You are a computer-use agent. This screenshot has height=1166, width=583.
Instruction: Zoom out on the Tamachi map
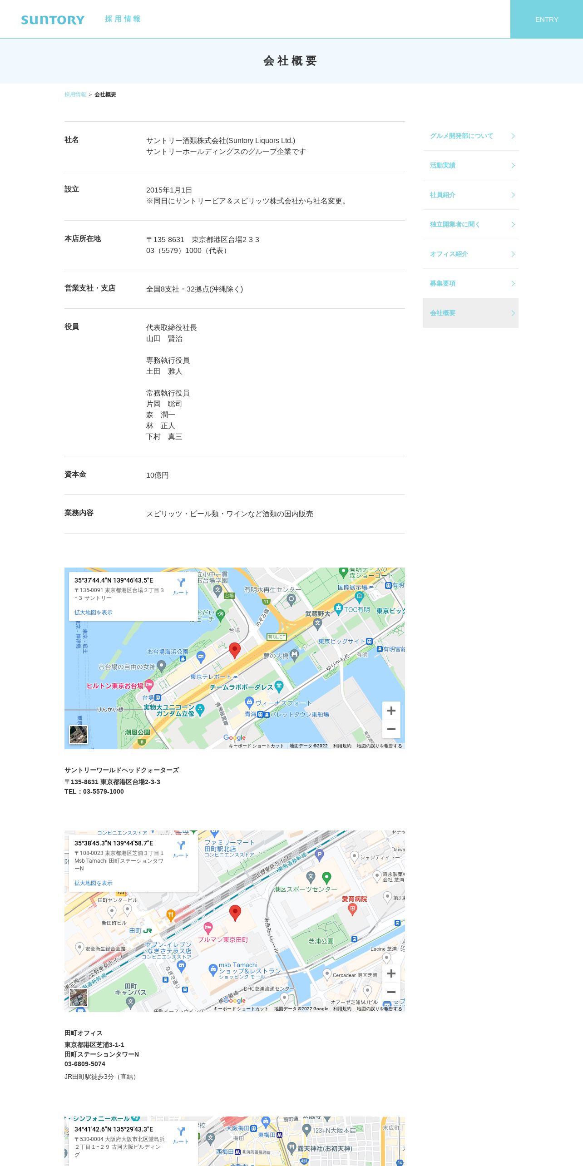pos(391,992)
